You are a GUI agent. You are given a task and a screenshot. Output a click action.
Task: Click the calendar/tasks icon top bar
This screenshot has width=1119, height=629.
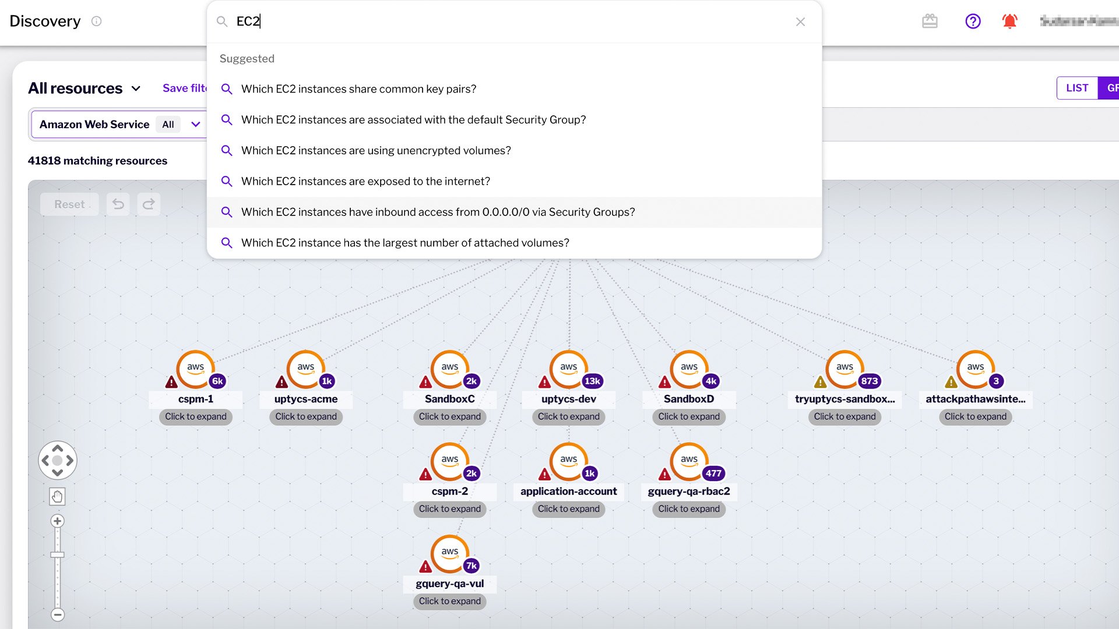point(930,21)
